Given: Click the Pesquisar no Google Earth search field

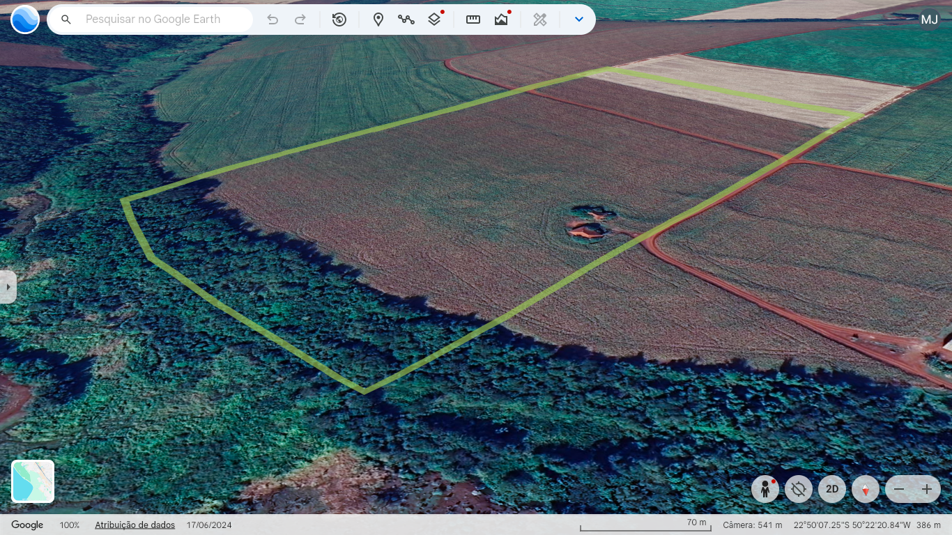Looking at the screenshot, I should click(153, 20).
